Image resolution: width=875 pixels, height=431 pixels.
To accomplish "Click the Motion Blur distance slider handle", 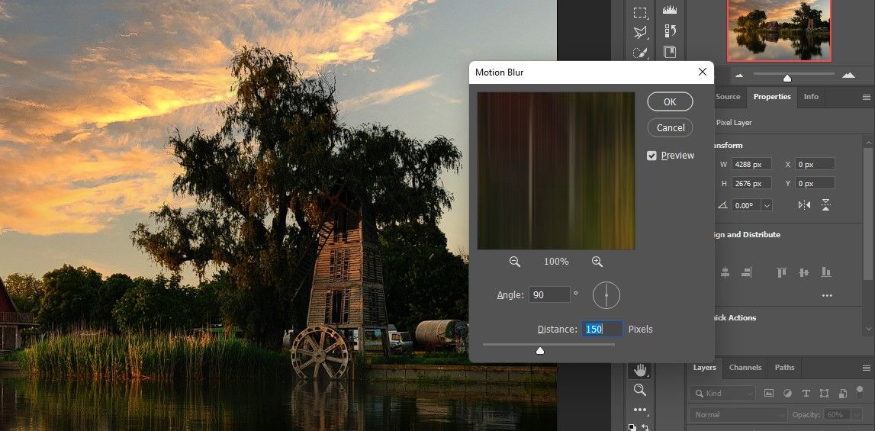I will tap(539, 351).
